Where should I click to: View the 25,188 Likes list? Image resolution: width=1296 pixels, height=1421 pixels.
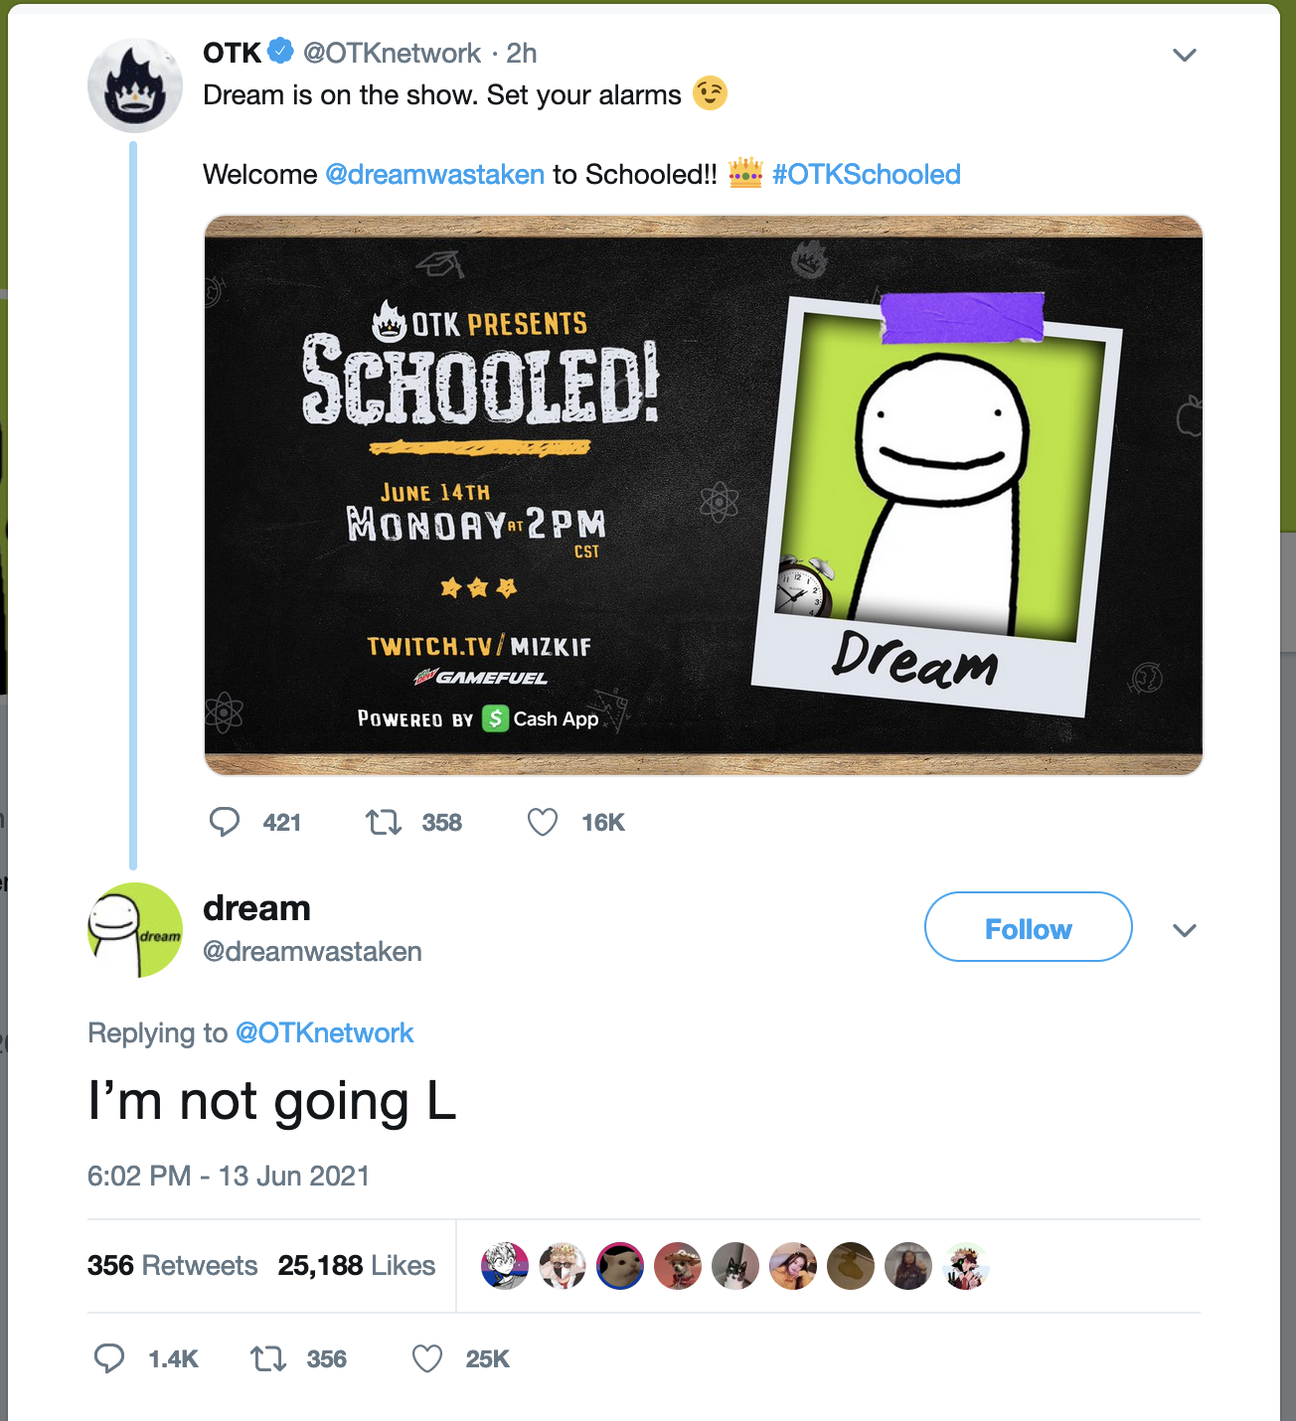(x=357, y=1265)
